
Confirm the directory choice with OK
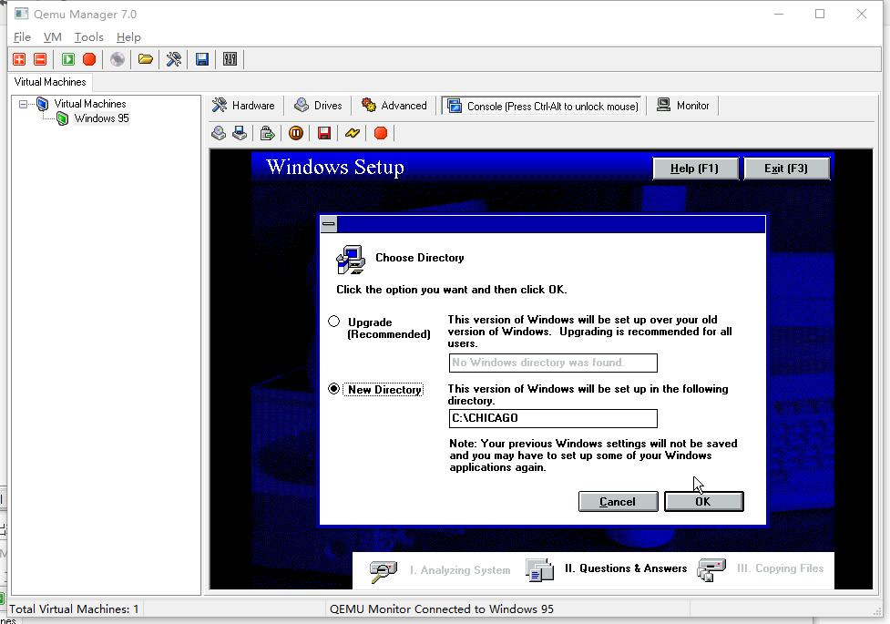(703, 501)
